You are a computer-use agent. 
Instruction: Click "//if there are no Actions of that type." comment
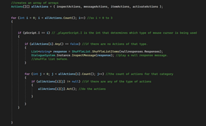pyautogui.click(x=115, y=44)
